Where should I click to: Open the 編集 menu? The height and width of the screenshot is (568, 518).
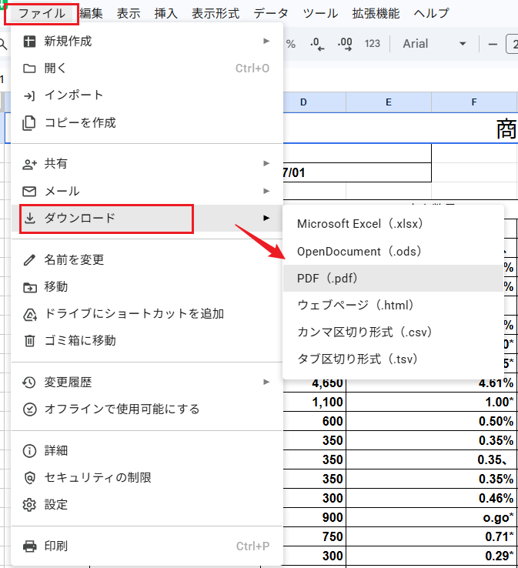point(92,14)
